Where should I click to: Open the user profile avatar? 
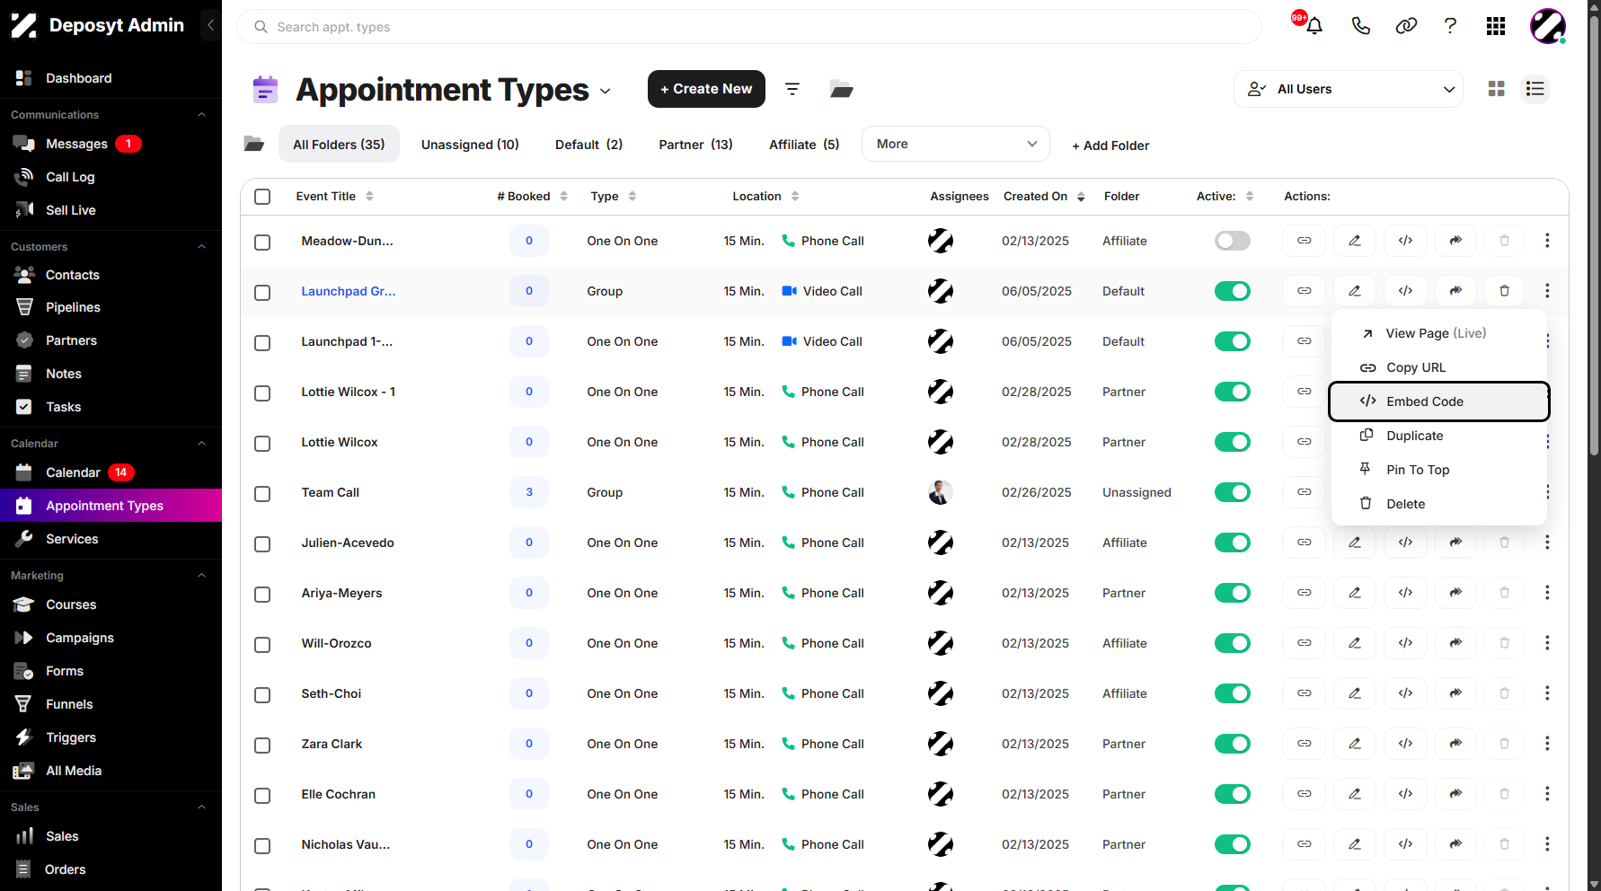(1548, 26)
